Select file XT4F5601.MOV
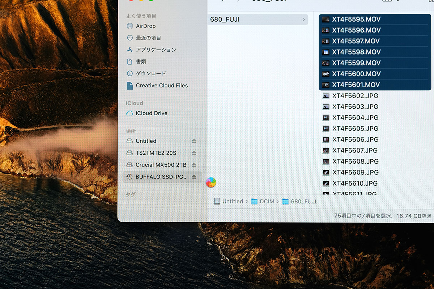The image size is (434, 289). [375, 85]
